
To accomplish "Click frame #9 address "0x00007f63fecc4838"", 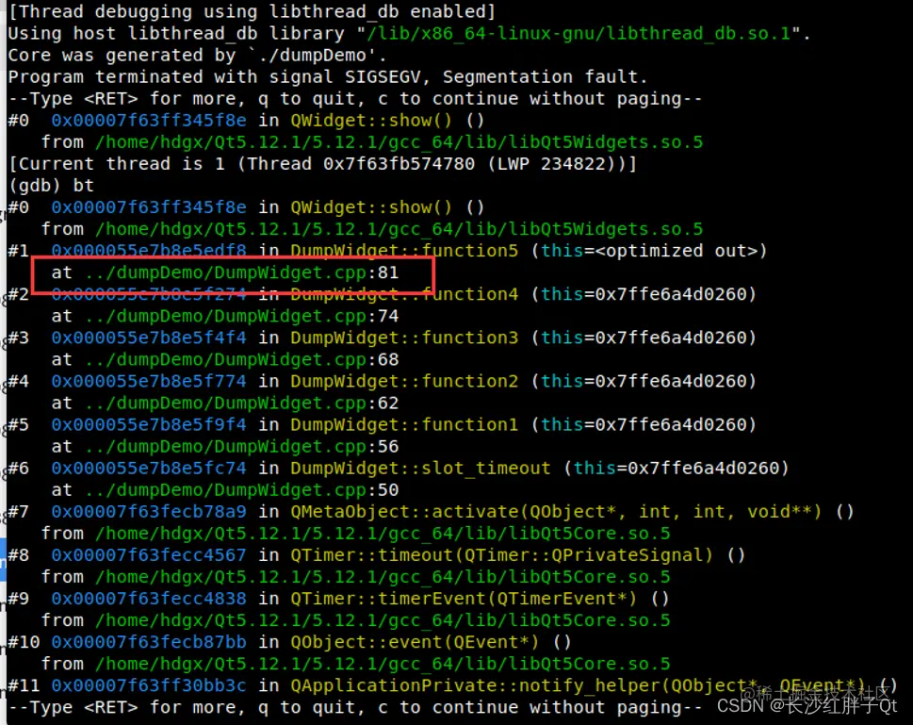I will point(149,599).
